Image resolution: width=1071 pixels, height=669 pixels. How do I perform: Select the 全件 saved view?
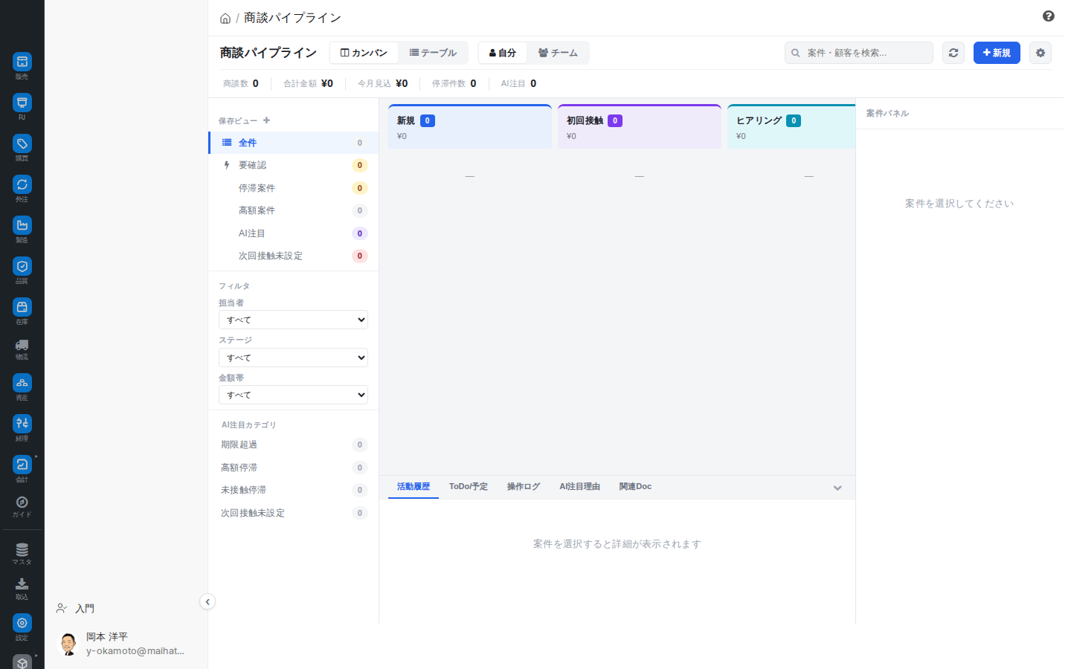(x=294, y=143)
